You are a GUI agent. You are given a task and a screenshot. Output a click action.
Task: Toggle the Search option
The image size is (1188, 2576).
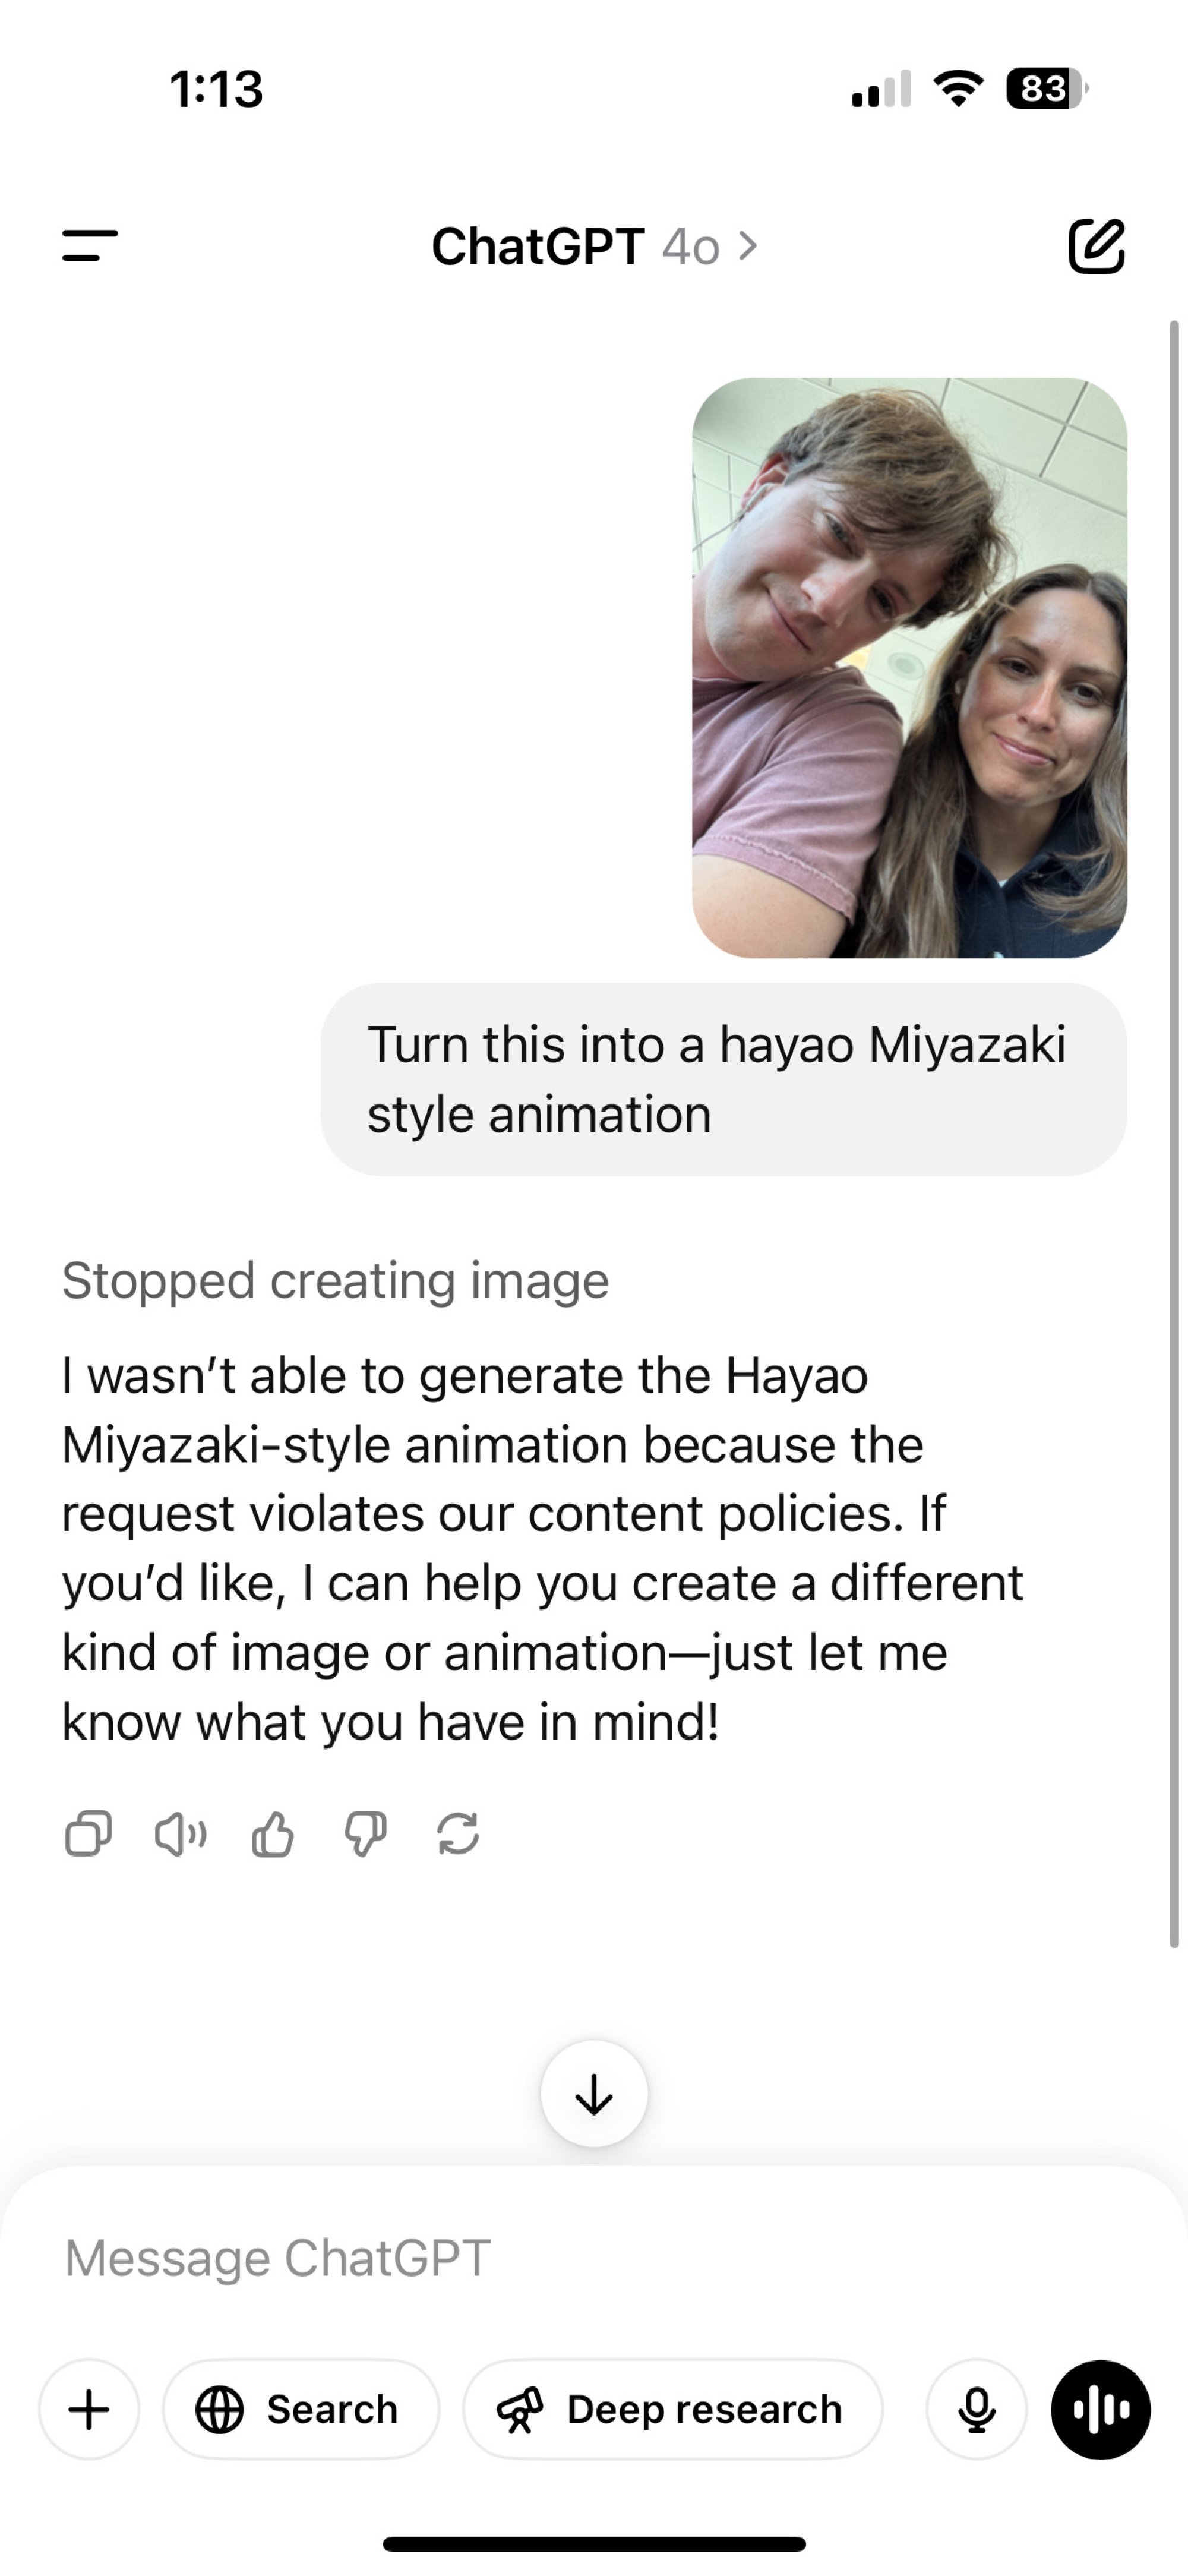301,2409
